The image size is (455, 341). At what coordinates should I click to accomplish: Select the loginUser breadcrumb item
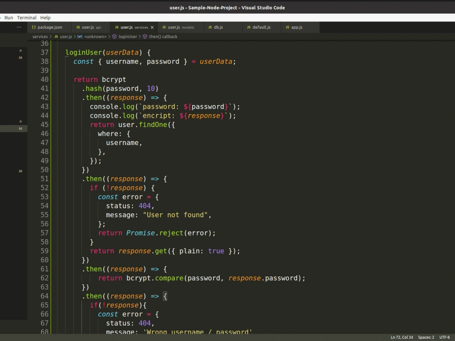tap(128, 36)
